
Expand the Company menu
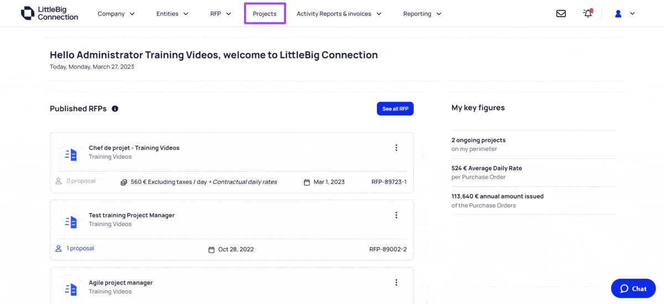(116, 14)
